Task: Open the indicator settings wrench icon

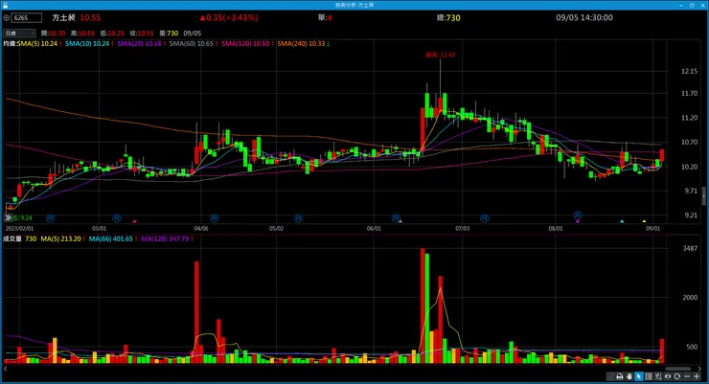Action: pos(658,376)
